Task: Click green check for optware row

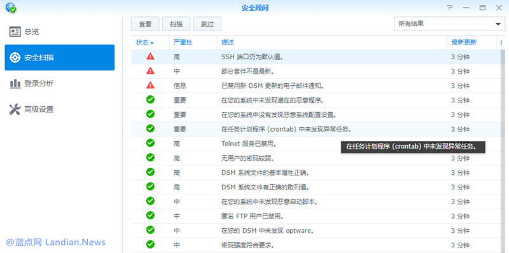Action: coord(150,230)
